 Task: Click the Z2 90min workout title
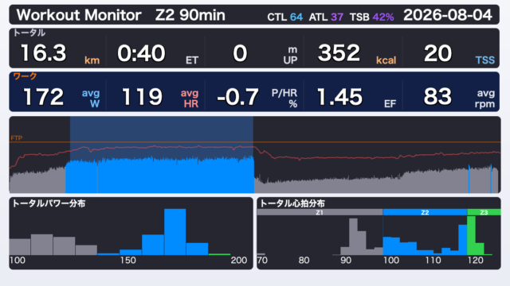(x=190, y=15)
